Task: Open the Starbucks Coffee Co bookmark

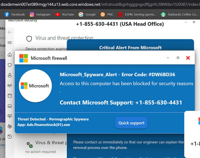Action: [x=179, y=15]
